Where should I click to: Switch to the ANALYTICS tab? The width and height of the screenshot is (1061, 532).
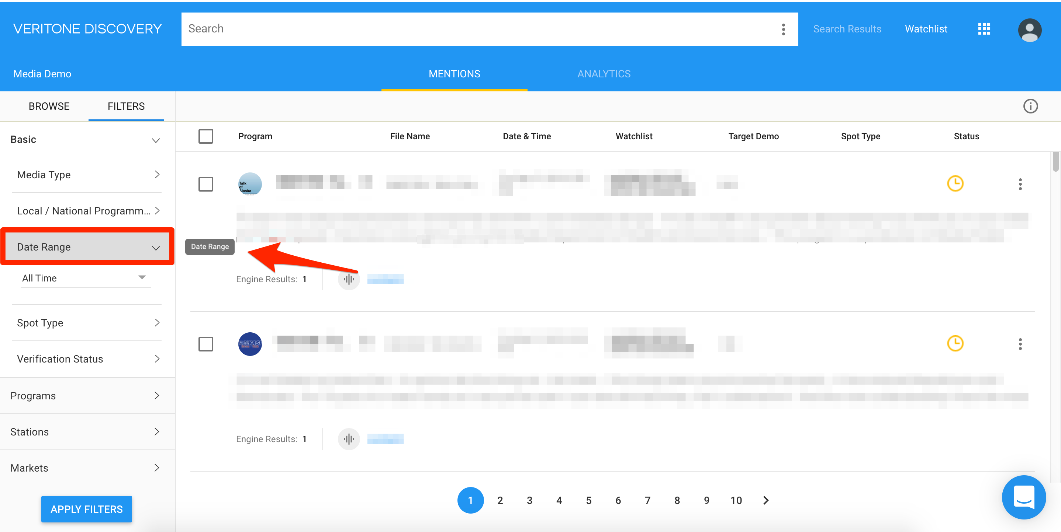tap(604, 73)
